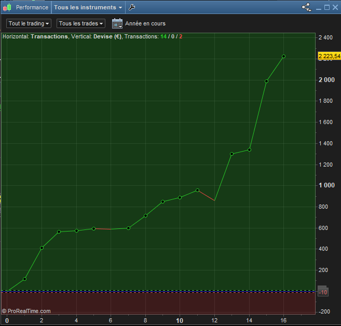341x326 pixels.
Task: Select the Performance tab label
Action: tap(32, 8)
